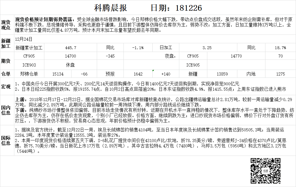
Task: Select the 18.7% cell
Action: pos(280,48)
